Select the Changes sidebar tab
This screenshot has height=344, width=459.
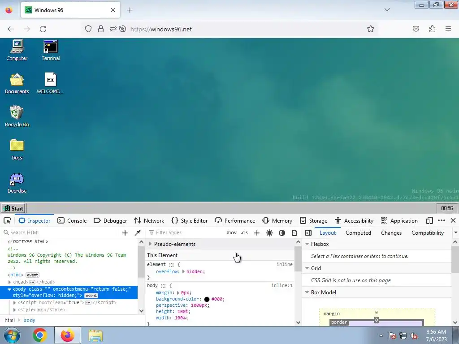point(391,233)
